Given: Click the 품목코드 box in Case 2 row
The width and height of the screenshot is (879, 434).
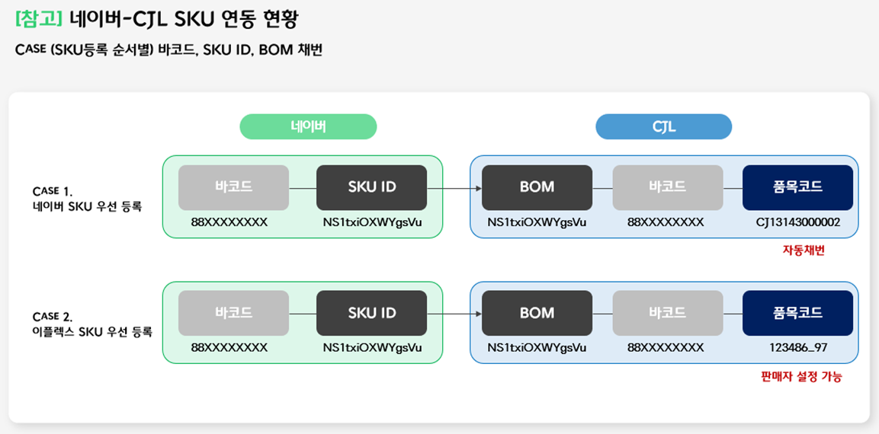Looking at the screenshot, I should [797, 313].
